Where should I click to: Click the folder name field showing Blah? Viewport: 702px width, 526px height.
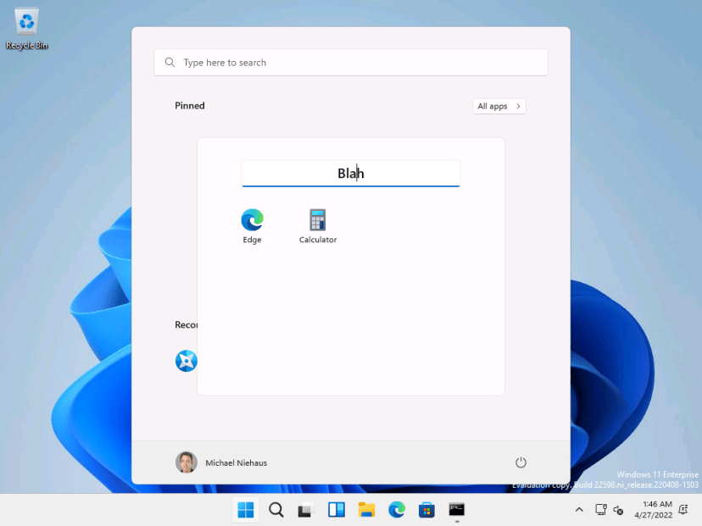coord(350,173)
